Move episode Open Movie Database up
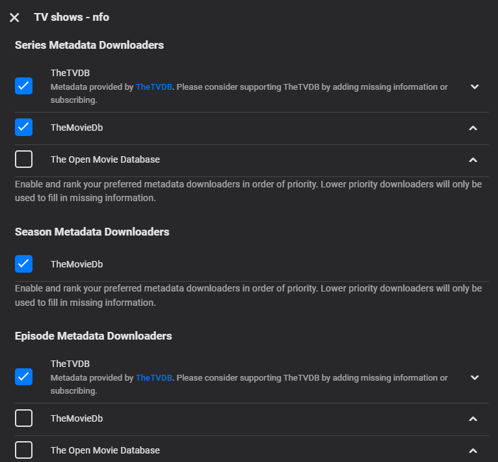The width and height of the screenshot is (498, 462). [x=473, y=450]
